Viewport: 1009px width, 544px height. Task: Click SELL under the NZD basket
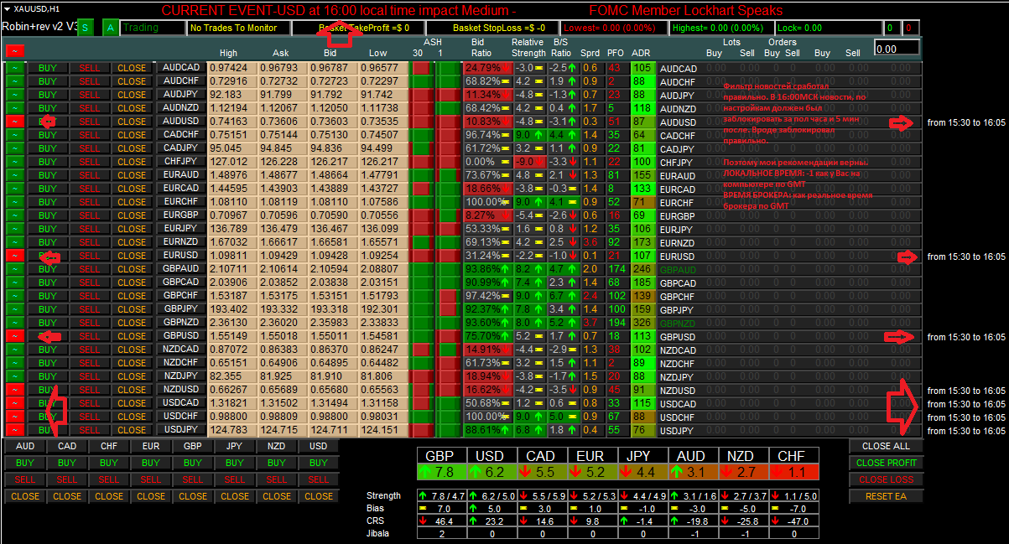pos(277,479)
